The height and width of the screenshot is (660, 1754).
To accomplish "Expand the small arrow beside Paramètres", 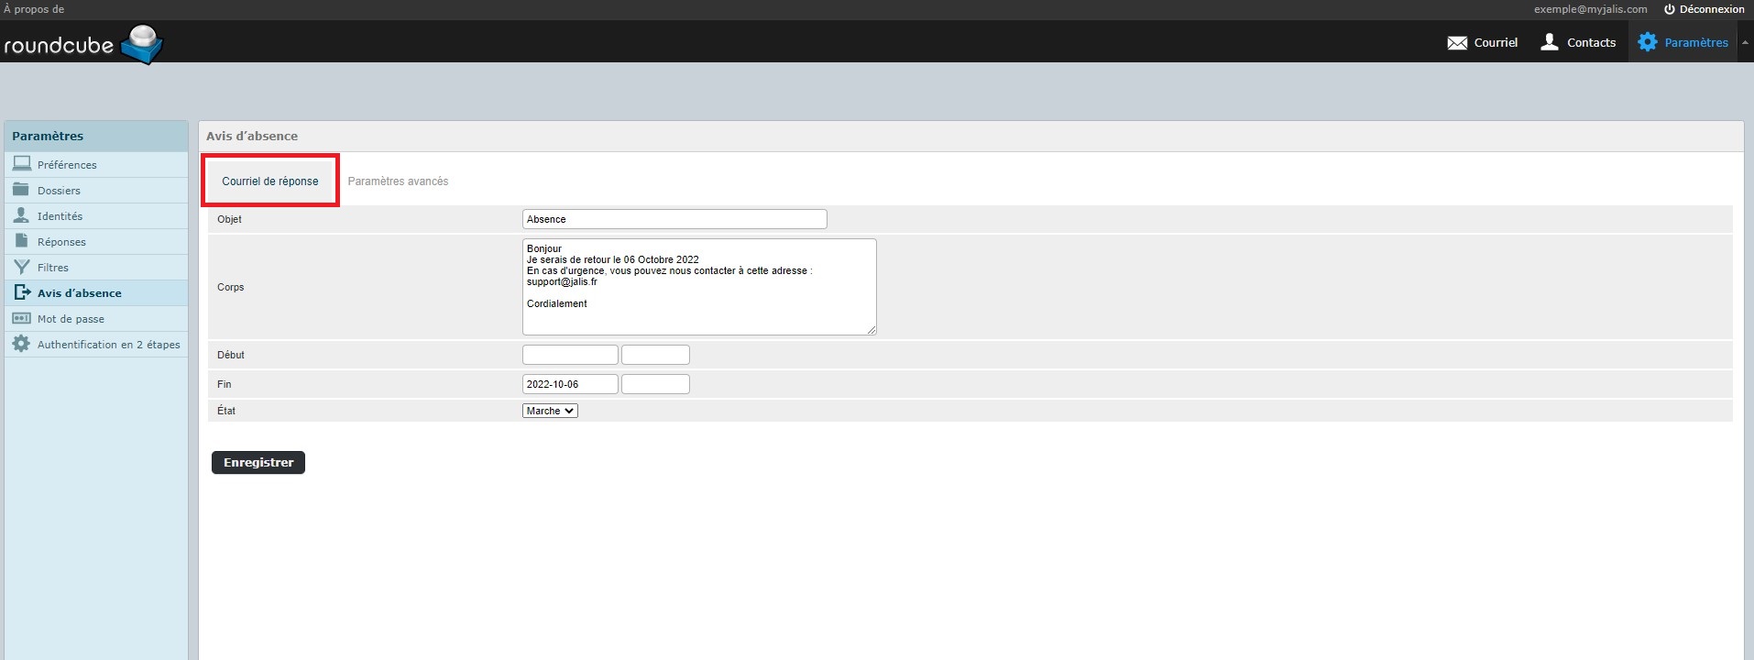I will (1745, 42).
